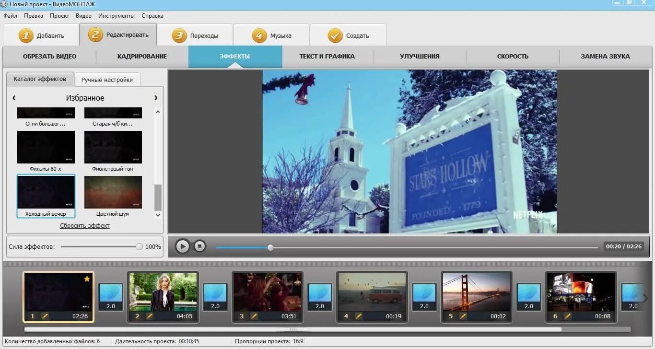The width and height of the screenshot is (655, 349).
Task: Open the Ручные настройки tab
Action: pos(107,80)
